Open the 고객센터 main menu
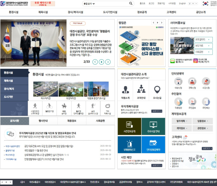The height and width of the screenshot is (186, 217). 171,12
